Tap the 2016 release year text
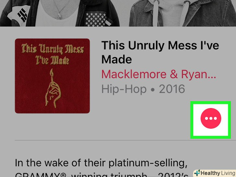The width and height of the screenshot is (236, 177). coord(172,89)
